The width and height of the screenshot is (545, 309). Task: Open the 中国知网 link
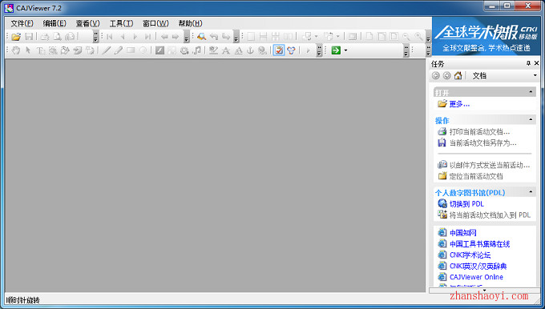click(463, 233)
